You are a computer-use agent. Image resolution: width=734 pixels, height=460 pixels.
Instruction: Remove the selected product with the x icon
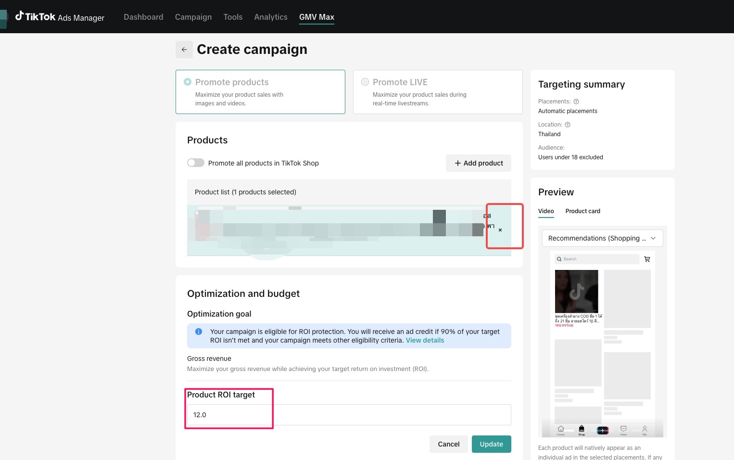click(x=500, y=230)
